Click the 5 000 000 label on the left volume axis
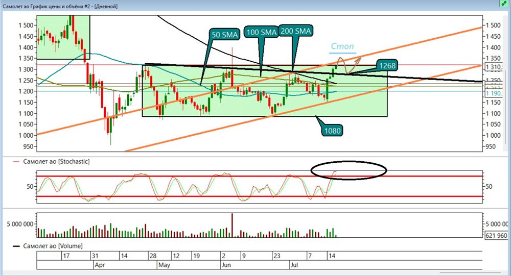Viewport: 511px width, 276px height. 20,224
